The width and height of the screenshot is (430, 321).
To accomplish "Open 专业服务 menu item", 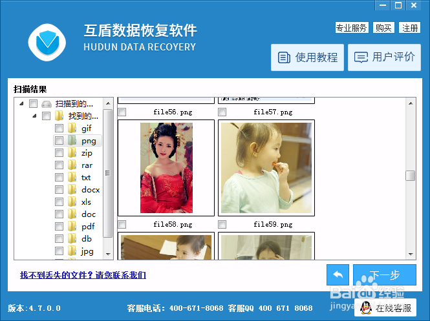I will (x=352, y=28).
